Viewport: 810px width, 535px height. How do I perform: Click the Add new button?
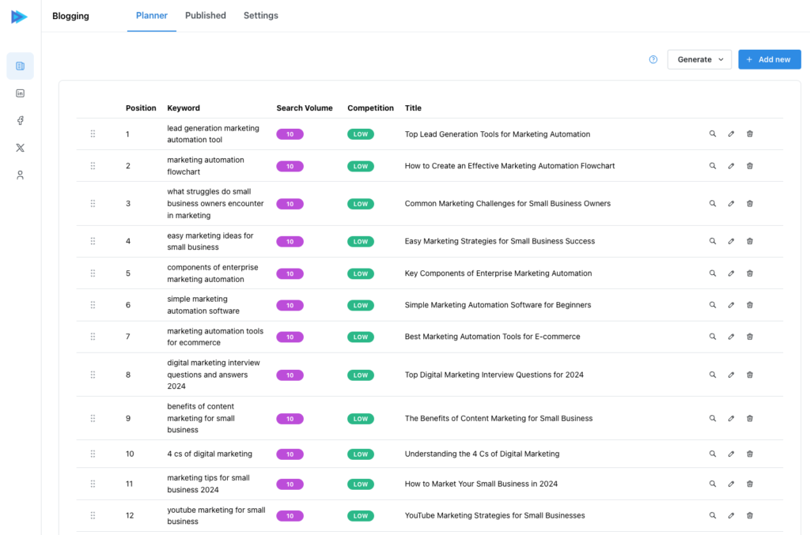pyautogui.click(x=769, y=59)
